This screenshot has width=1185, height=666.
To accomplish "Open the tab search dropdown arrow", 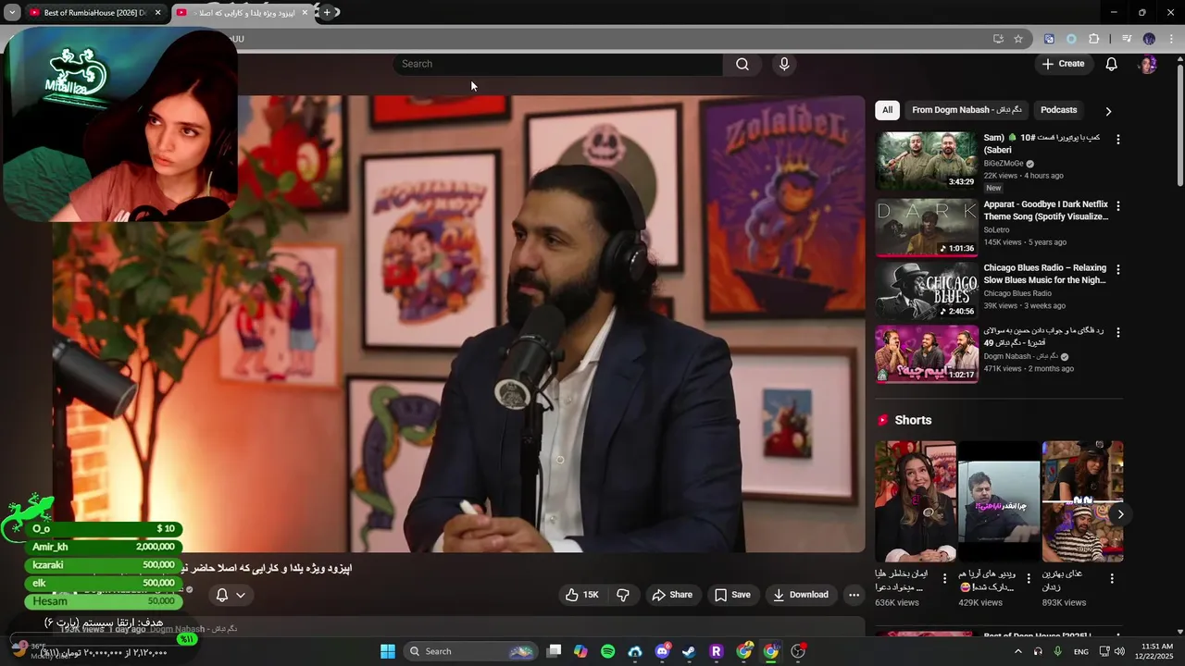I will click(x=12, y=13).
